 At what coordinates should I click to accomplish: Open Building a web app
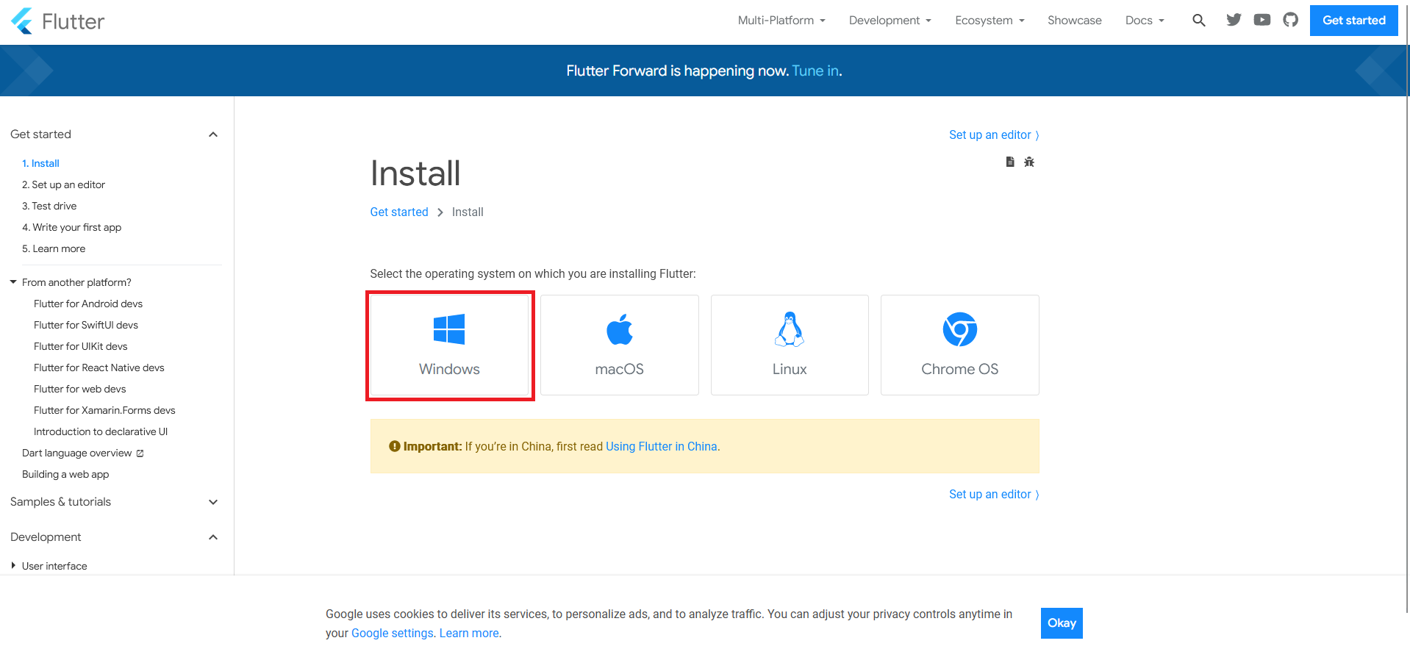coord(65,474)
